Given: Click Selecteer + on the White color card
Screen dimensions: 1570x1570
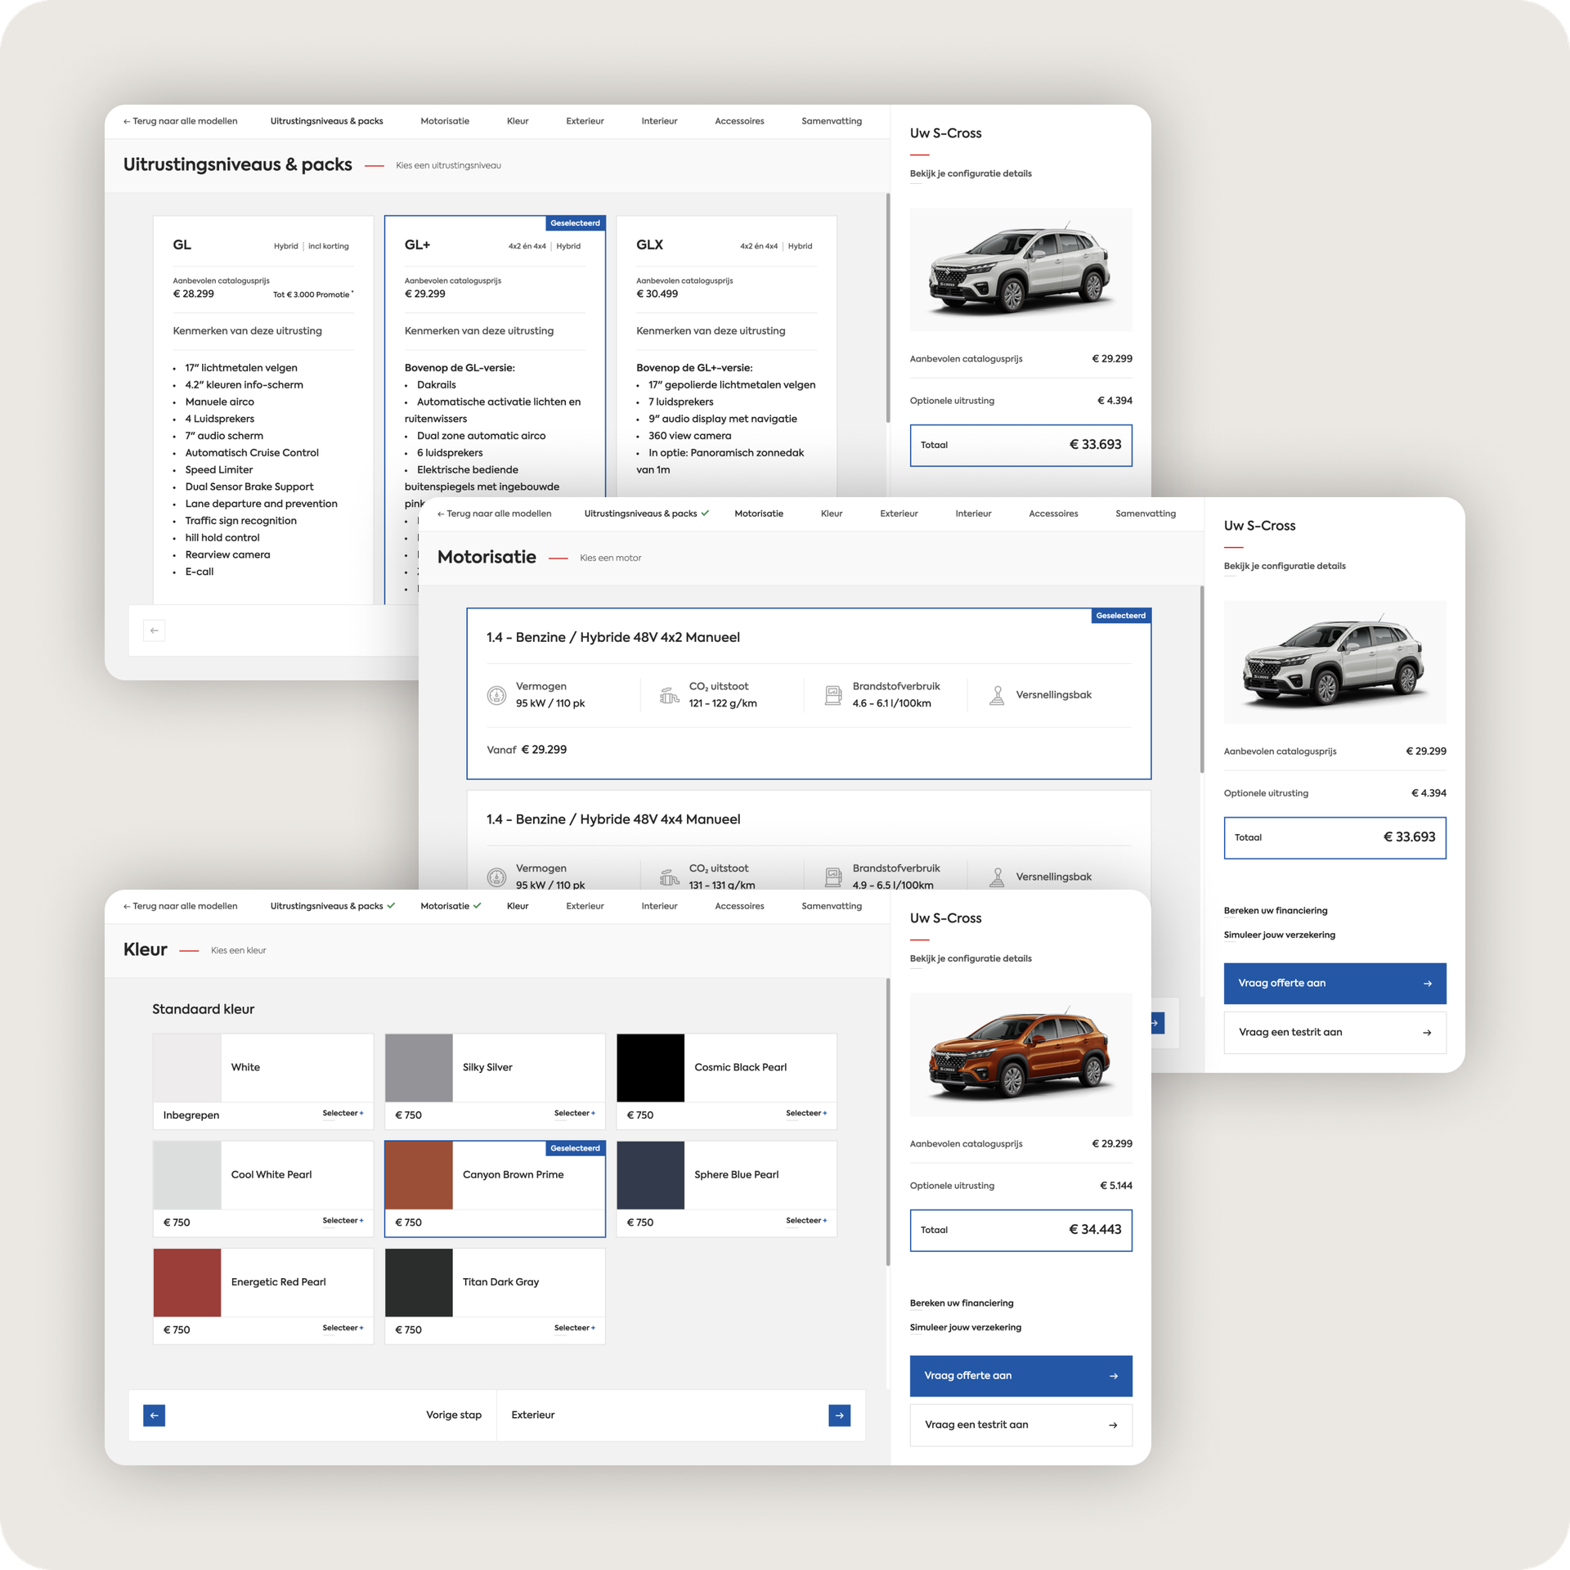Looking at the screenshot, I should [343, 1113].
